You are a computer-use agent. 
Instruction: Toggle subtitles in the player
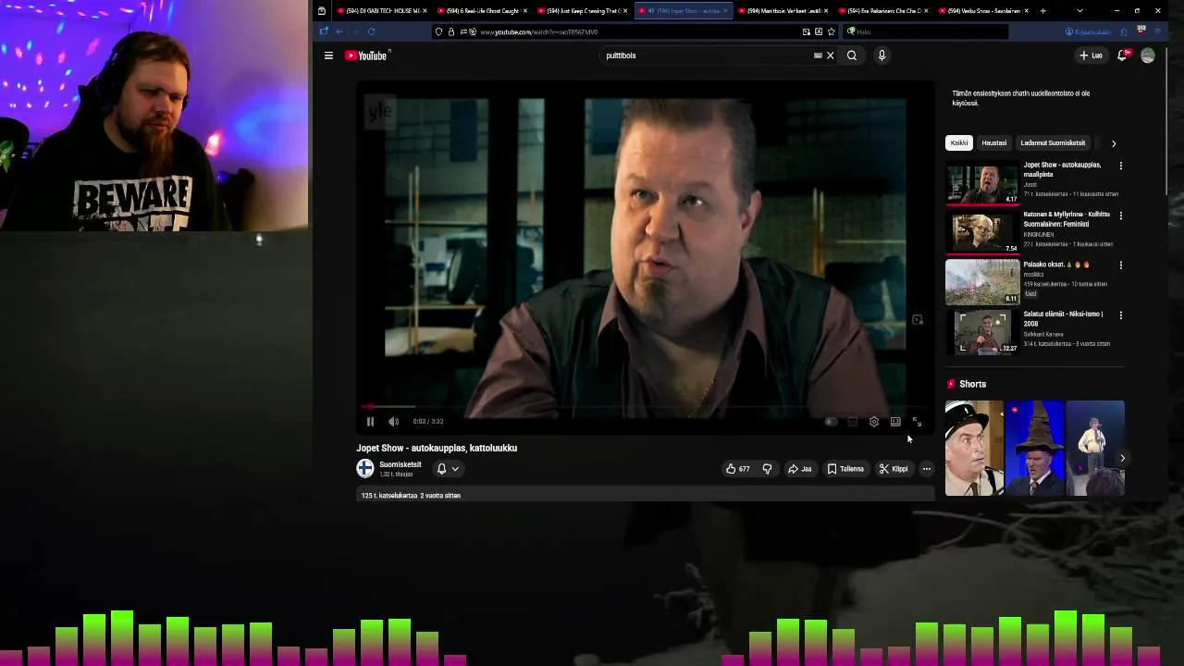pyautogui.click(x=852, y=422)
